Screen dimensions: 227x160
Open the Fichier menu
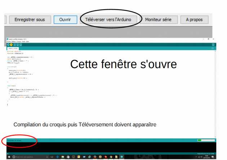tap(9, 42)
